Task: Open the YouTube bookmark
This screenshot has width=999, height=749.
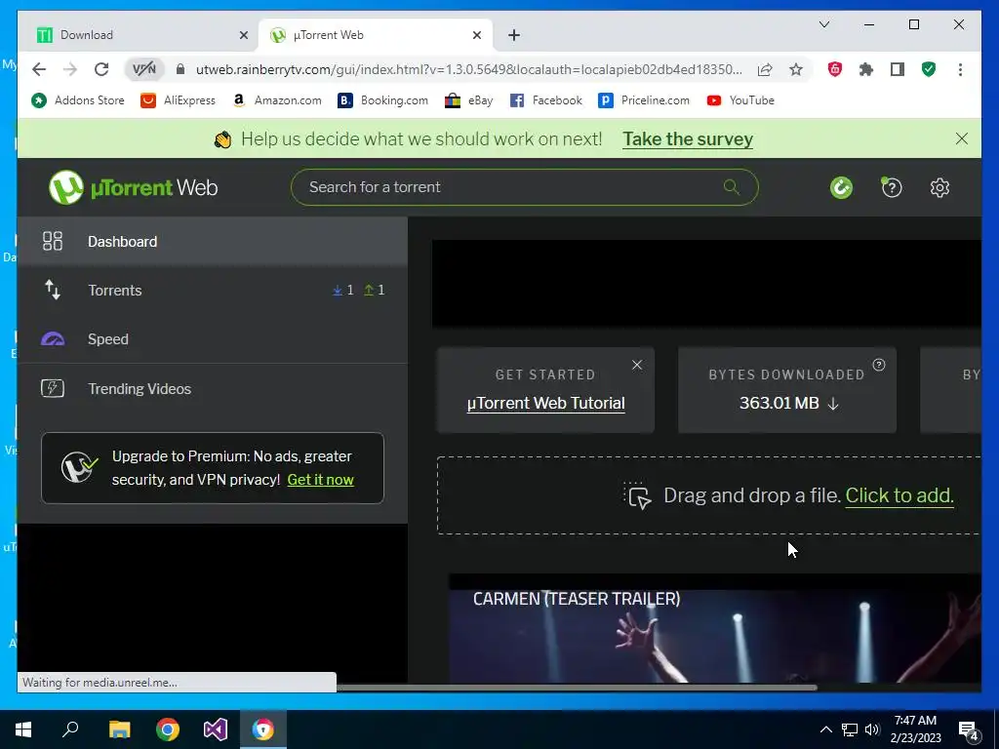Action: 740,100
